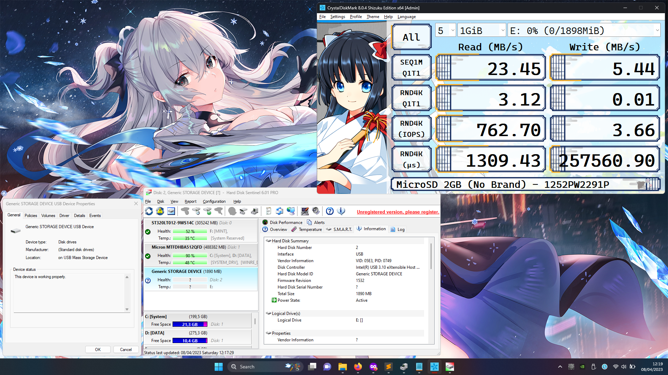Open Driver tab in device properties
The height and width of the screenshot is (375, 668).
click(64, 216)
